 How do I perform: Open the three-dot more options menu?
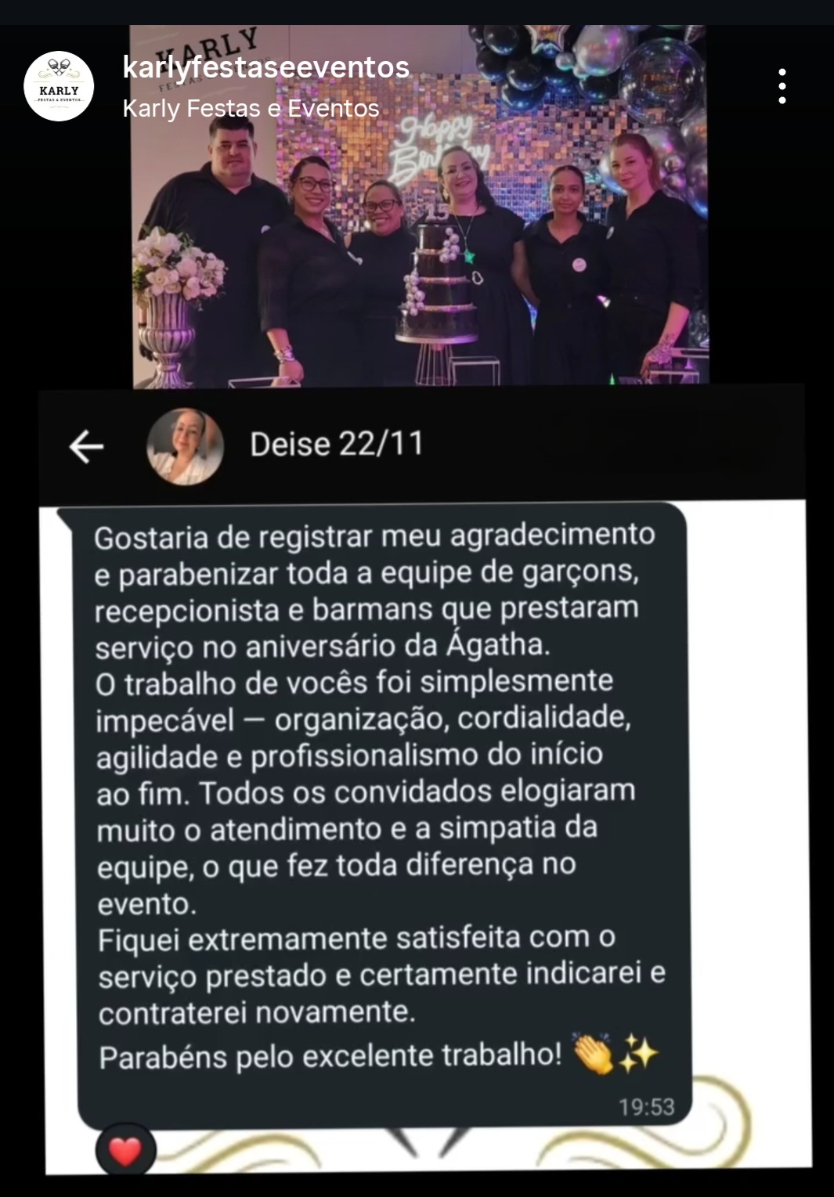click(x=782, y=86)
